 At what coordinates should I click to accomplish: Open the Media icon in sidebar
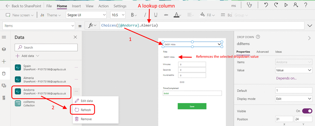point(4,86)
